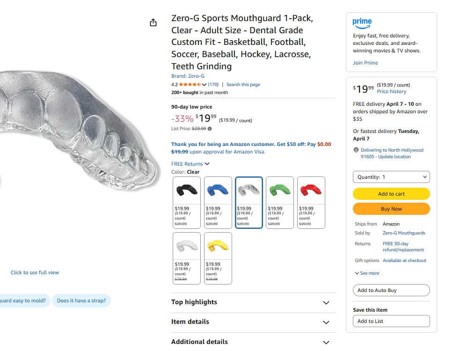The height and width of the screenshot is (351, 468).
Task: Choose the green mouthguard variant
Action: tap(280, 203)
